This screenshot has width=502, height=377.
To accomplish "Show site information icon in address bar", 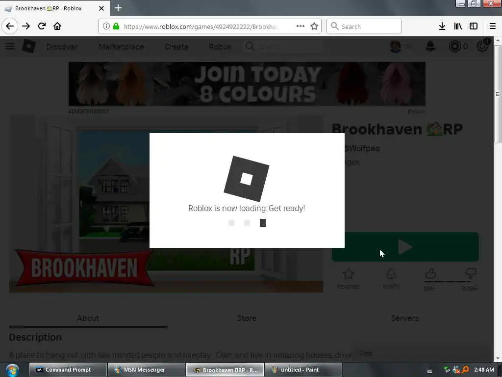I will click(x=106, y=26).
